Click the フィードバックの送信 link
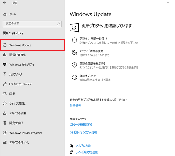 (87, 152)
